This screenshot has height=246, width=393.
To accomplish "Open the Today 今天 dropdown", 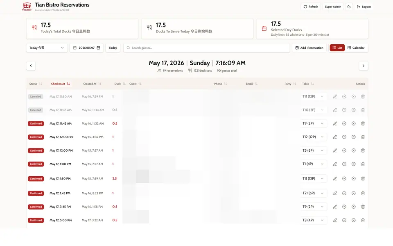I will pyautogui.click(x=47, y=48).
